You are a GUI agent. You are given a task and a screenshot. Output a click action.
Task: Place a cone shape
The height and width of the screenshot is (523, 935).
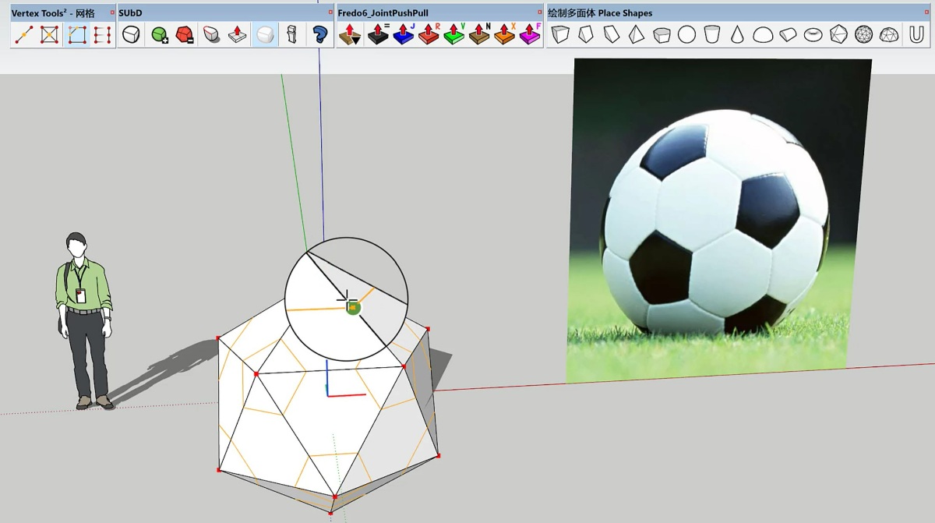pyautogui.click(x=737, y=34)
